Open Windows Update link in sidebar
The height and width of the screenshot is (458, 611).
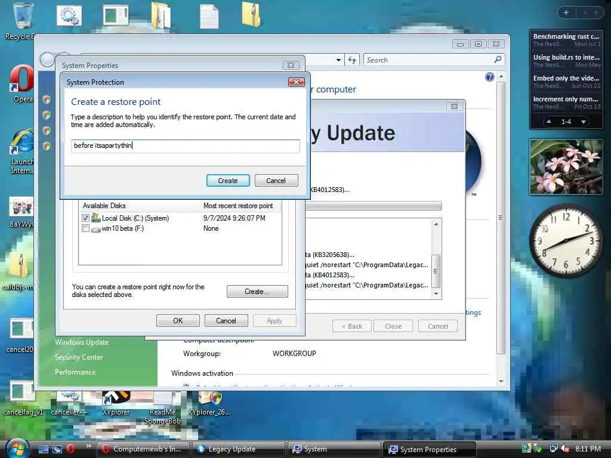(82, 342)
